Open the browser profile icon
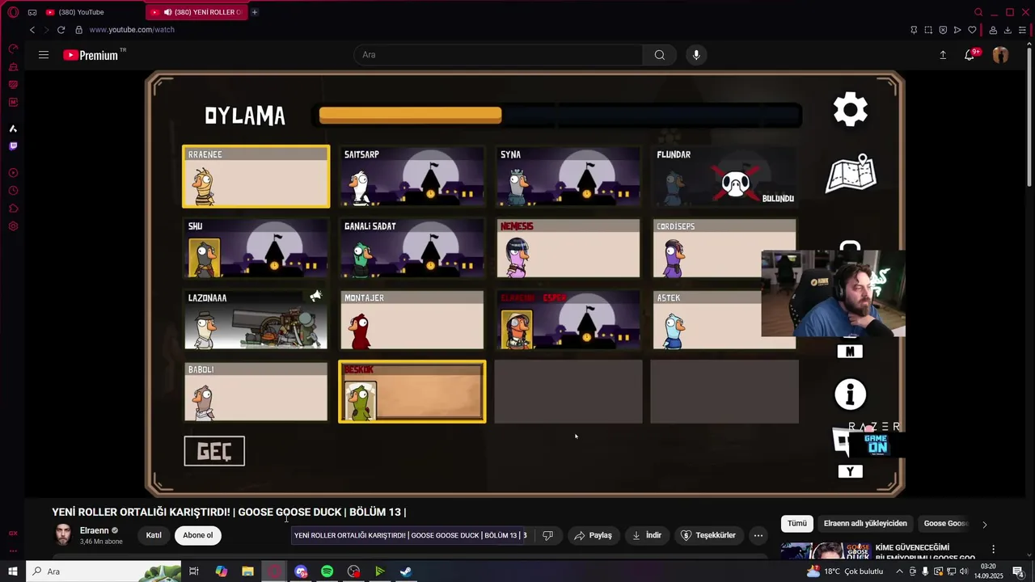 tap(993, 30)
